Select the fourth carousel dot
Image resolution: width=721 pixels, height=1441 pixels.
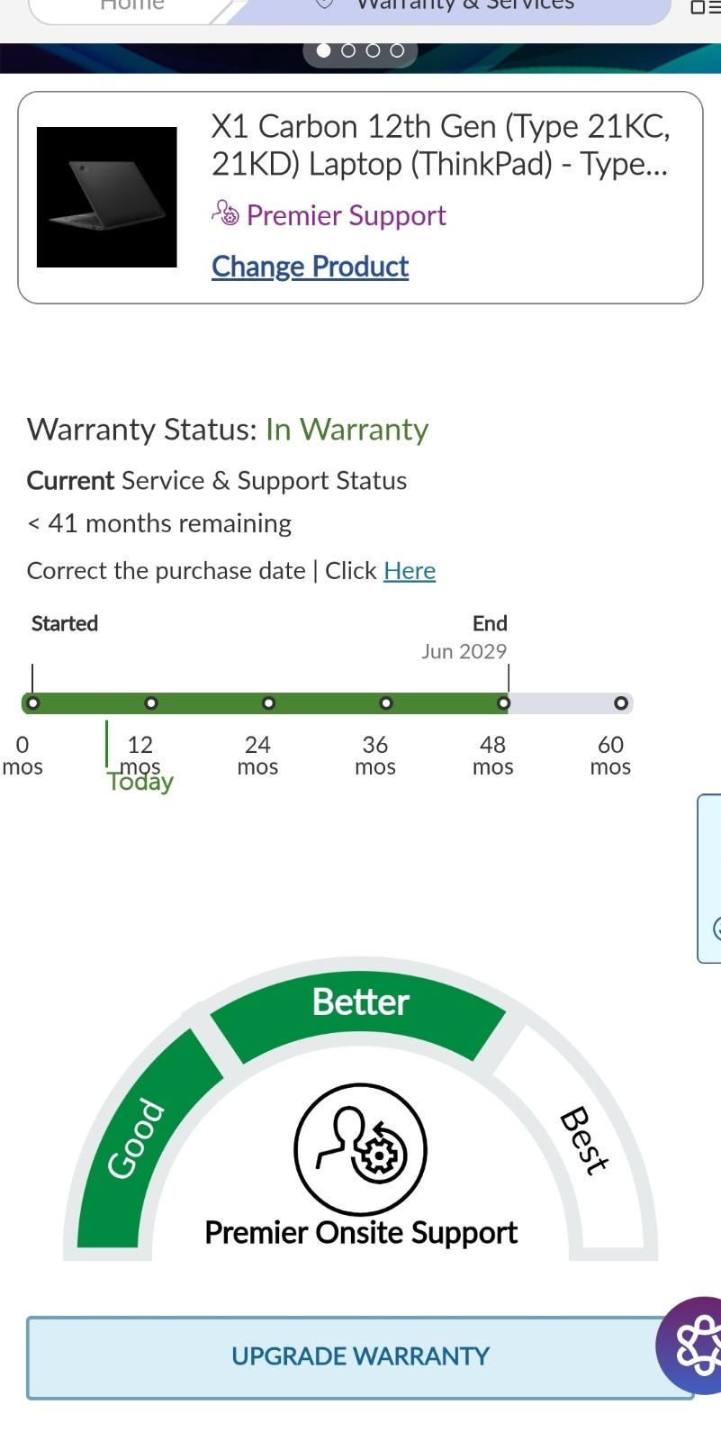pos(397,50)
